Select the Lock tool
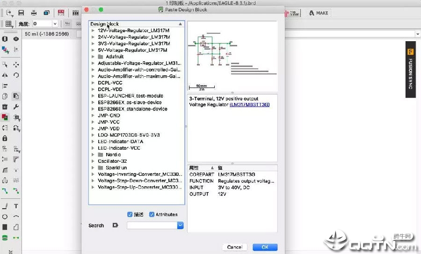 pos(5,138)
